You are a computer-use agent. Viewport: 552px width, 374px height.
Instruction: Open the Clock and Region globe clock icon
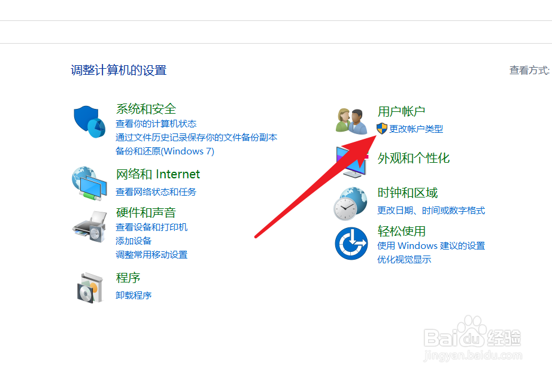tap(351, 203)
